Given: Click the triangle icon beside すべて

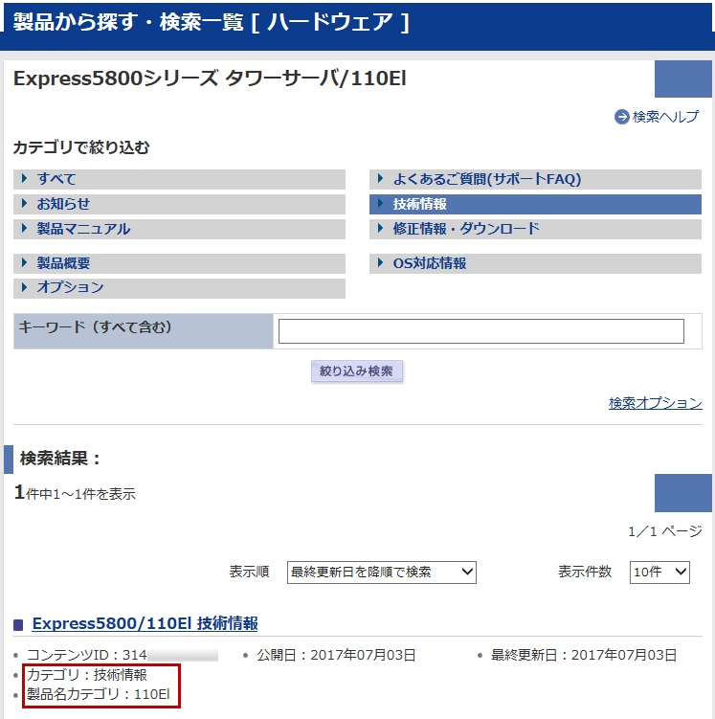Looking at the screenshot, I should 24,178.
